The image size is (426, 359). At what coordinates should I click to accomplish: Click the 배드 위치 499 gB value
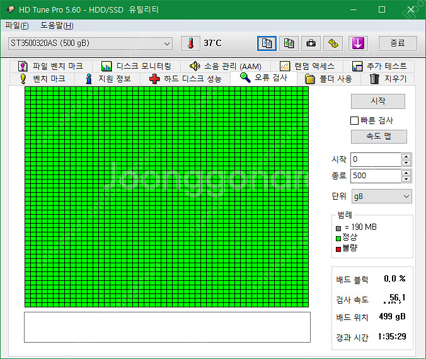tap(393, 317)
